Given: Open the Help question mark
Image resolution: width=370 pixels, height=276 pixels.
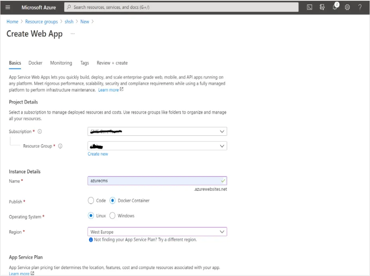Looking at the screenshot, I should (360, 7).
